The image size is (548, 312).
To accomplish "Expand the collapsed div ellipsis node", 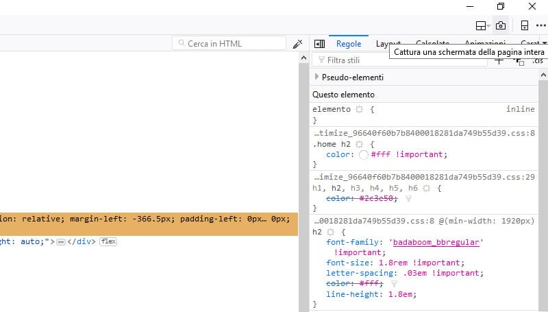I will click(x=60, y=242).
